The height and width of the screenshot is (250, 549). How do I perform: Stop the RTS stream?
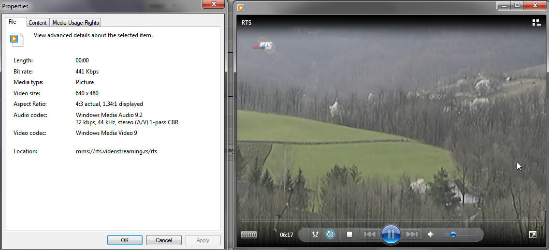pos(349,235)
